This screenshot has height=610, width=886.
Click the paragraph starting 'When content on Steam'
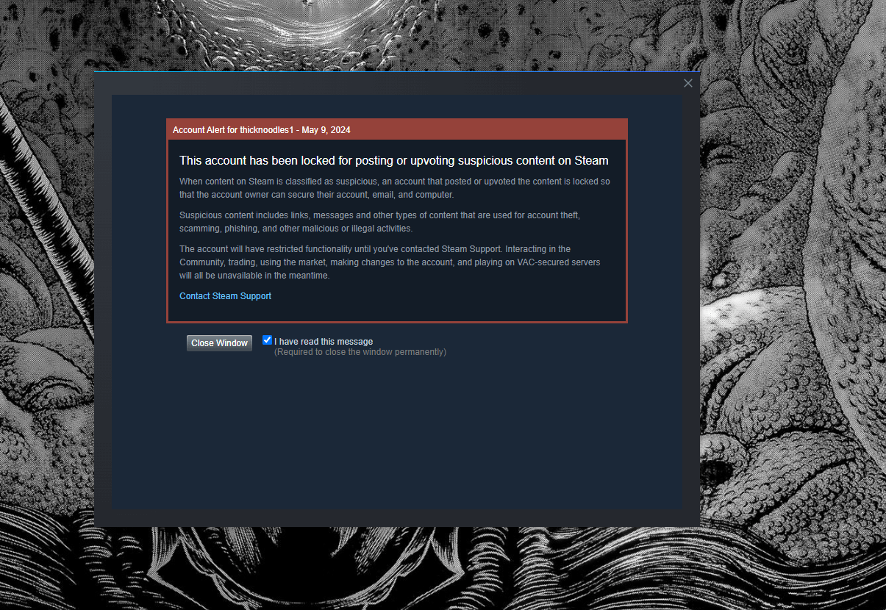coord(395,188)
